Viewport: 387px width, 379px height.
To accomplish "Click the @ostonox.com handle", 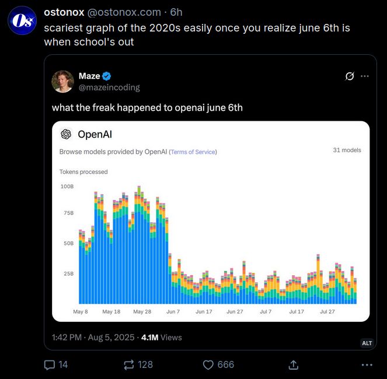I will [x=124, y=12].
